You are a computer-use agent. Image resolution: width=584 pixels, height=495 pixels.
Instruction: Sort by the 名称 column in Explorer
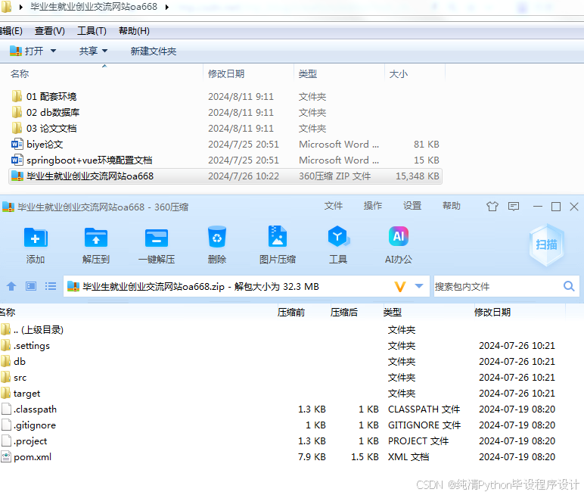[x=20, y=74]
